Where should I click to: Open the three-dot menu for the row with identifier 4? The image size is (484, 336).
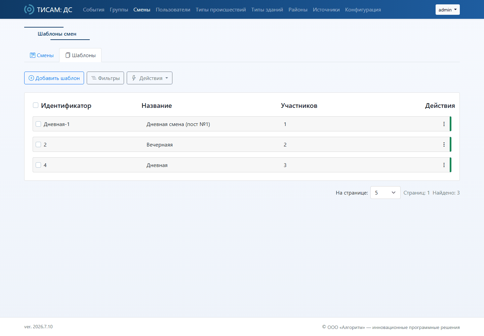click(444, 165)
